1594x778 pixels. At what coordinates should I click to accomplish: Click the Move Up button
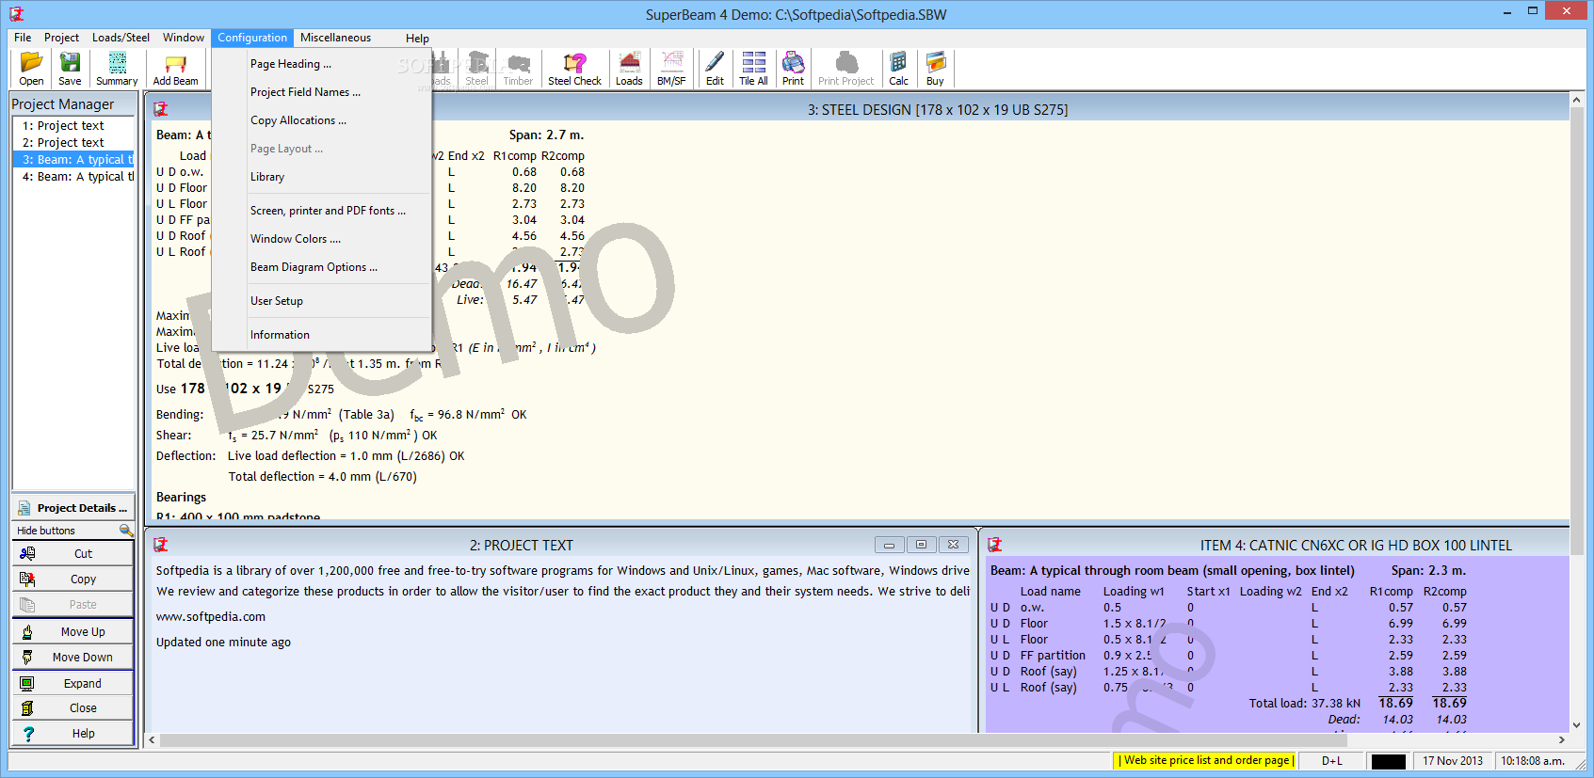73,632
